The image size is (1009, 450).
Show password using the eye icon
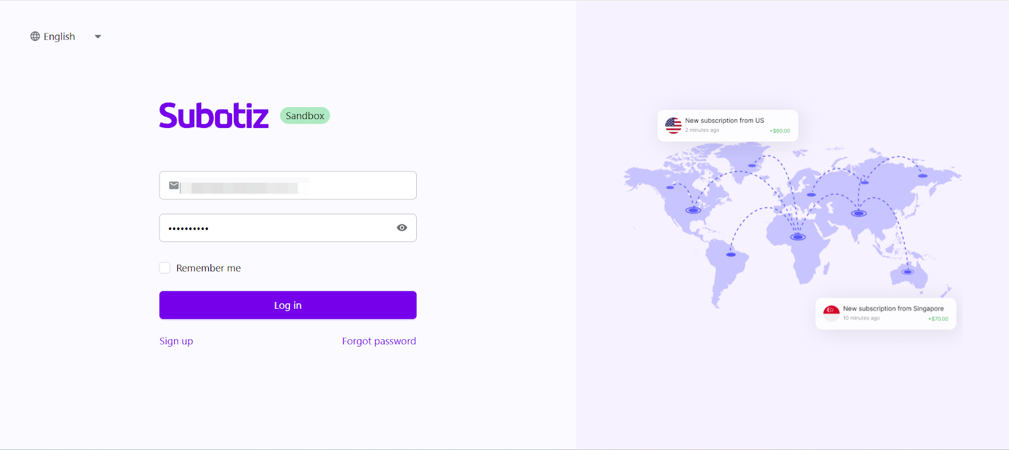(x=402, y=228)
